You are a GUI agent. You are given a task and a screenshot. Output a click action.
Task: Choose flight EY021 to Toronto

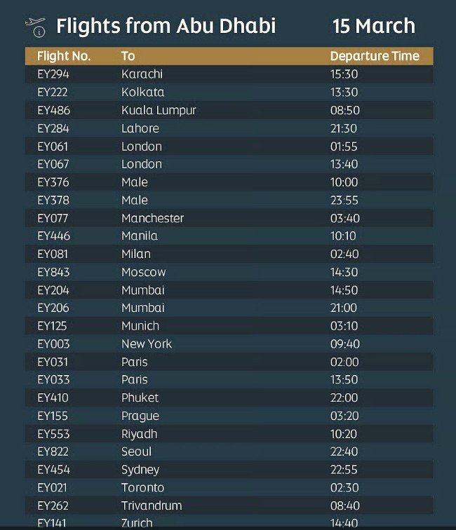(x=229, y=488)
